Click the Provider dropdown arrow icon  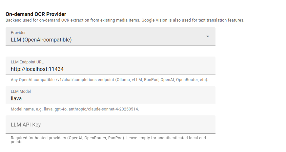[207, 36]
